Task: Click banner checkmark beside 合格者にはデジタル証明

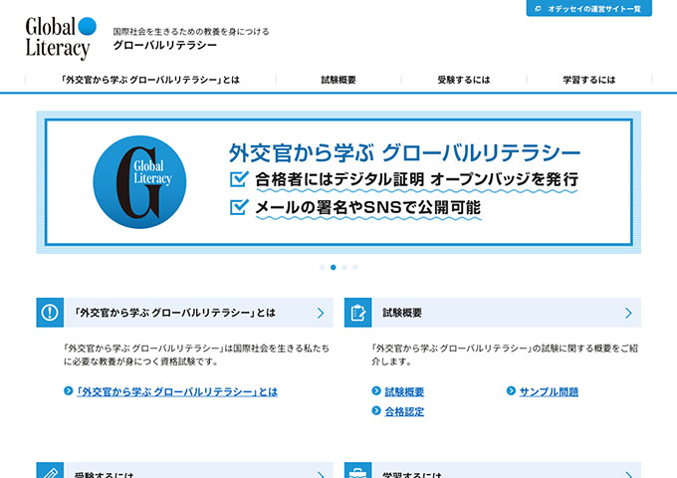Action: 239,179
